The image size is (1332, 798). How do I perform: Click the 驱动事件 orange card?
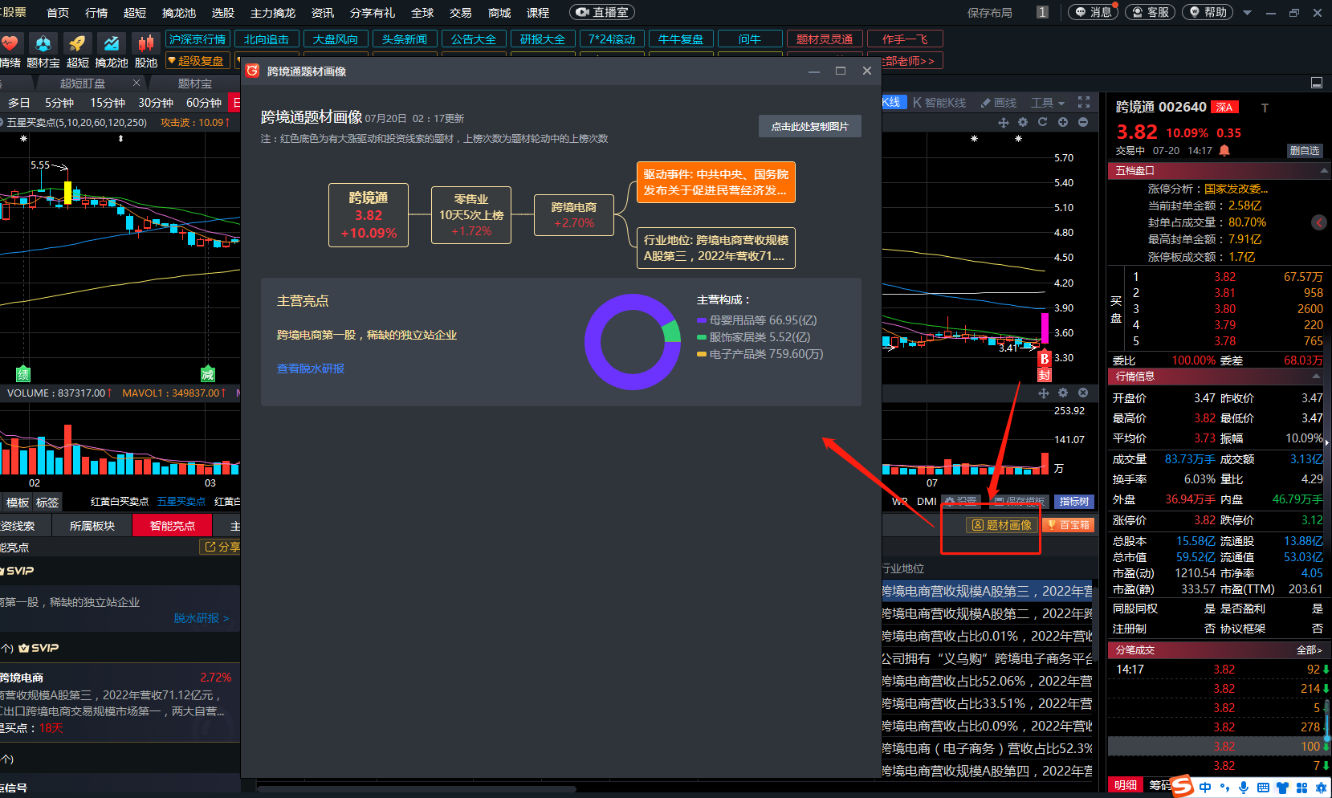(715, 182)
